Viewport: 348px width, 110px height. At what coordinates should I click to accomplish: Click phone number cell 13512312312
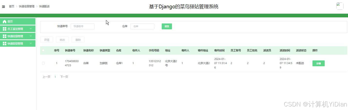[155, 63]
